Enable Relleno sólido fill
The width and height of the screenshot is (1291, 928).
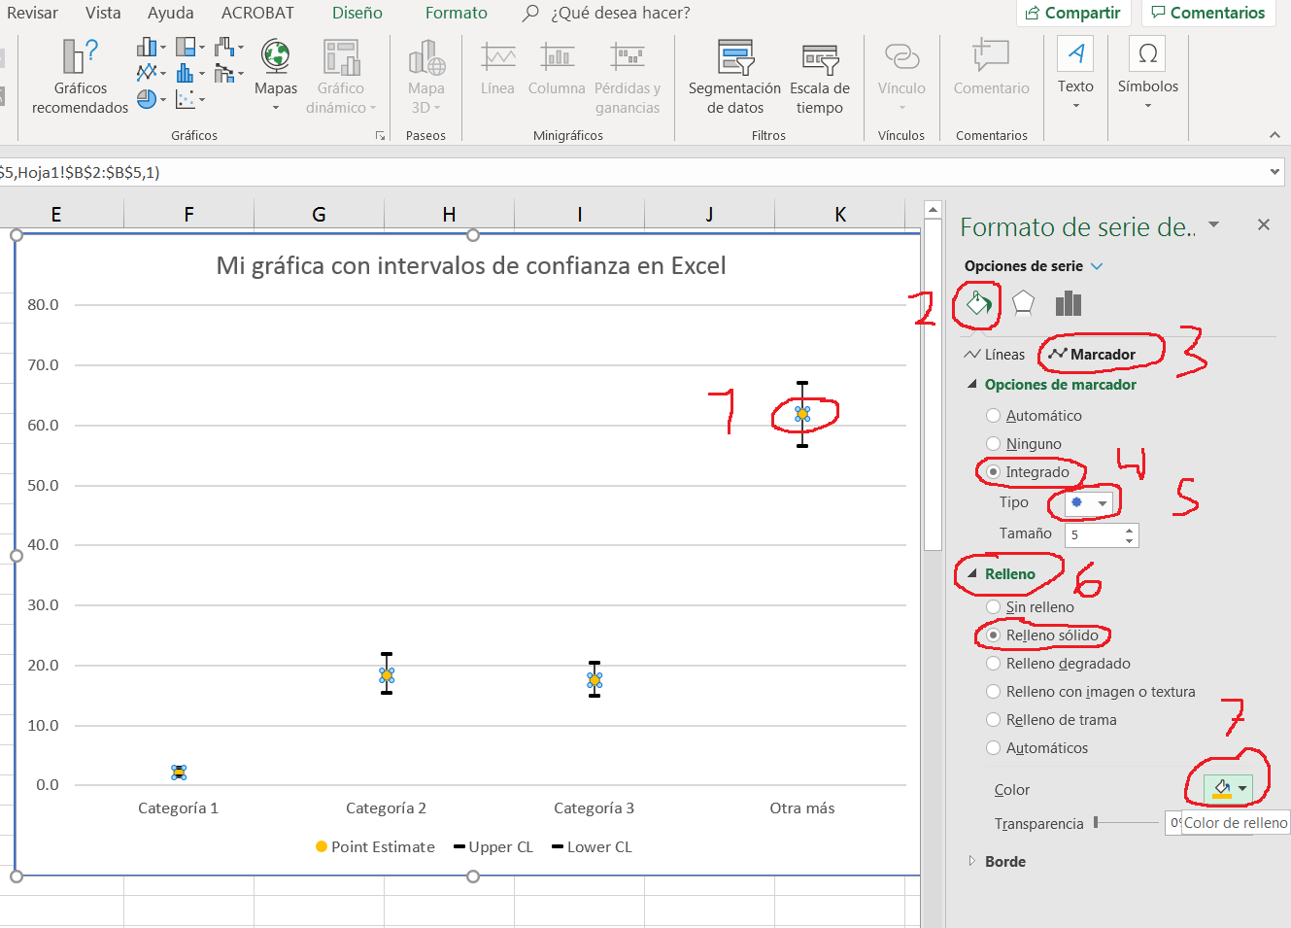click(x=993, y=635)
